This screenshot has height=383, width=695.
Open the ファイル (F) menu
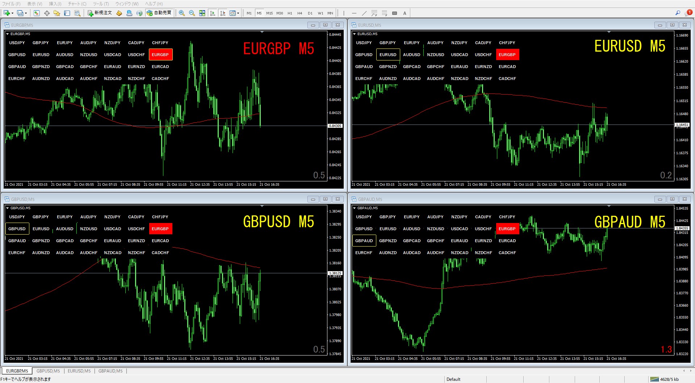[x=11, y=4]
